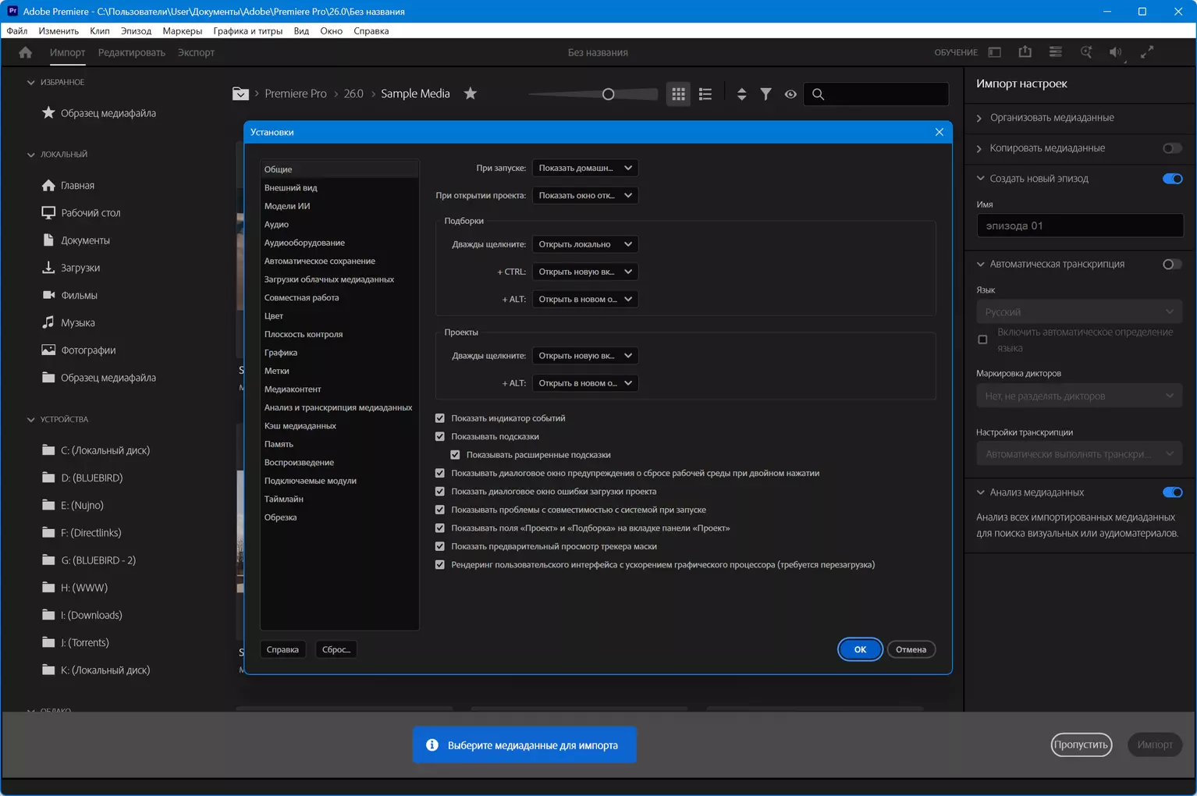This screenshot has height=796, width=1197.
Task: Open the sort order options icon
Action: [x=741, y=94]
